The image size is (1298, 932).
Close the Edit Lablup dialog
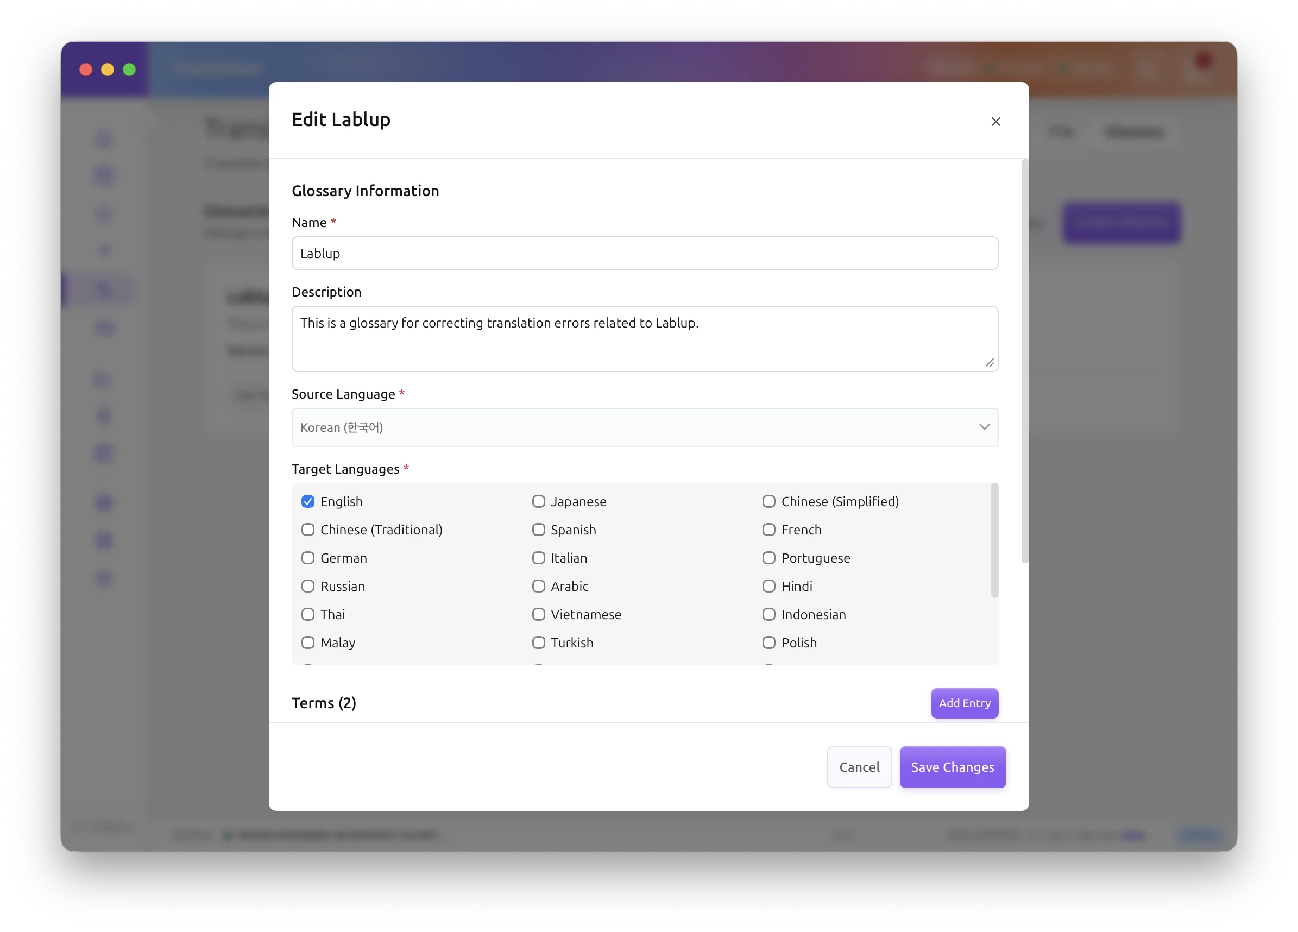995,121
